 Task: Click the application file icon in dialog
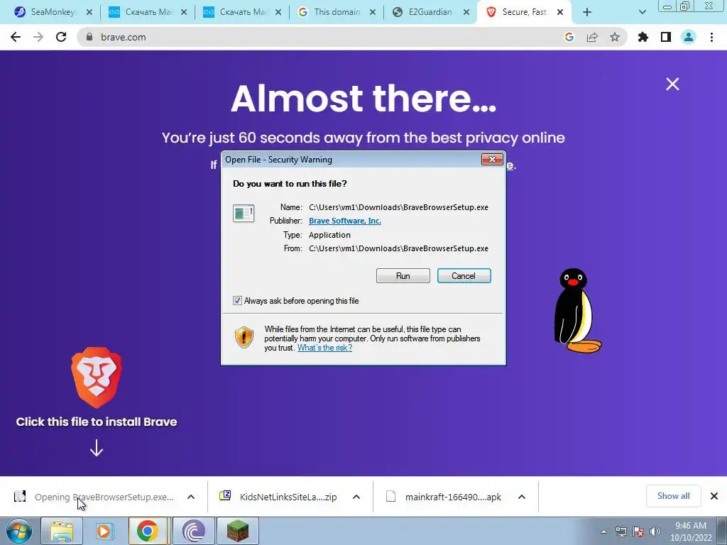pos(244,214)
